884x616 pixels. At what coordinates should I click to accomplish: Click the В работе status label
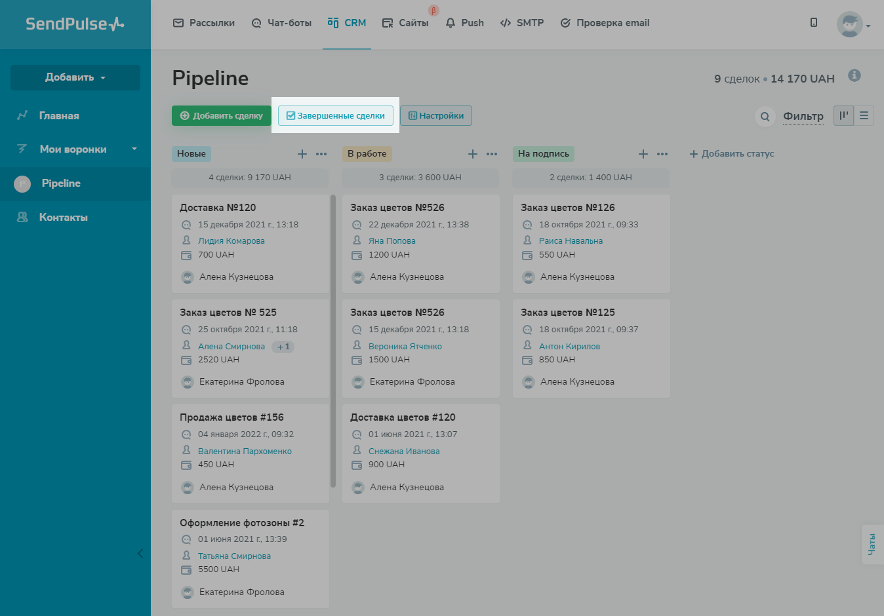(x=367, y=154)
